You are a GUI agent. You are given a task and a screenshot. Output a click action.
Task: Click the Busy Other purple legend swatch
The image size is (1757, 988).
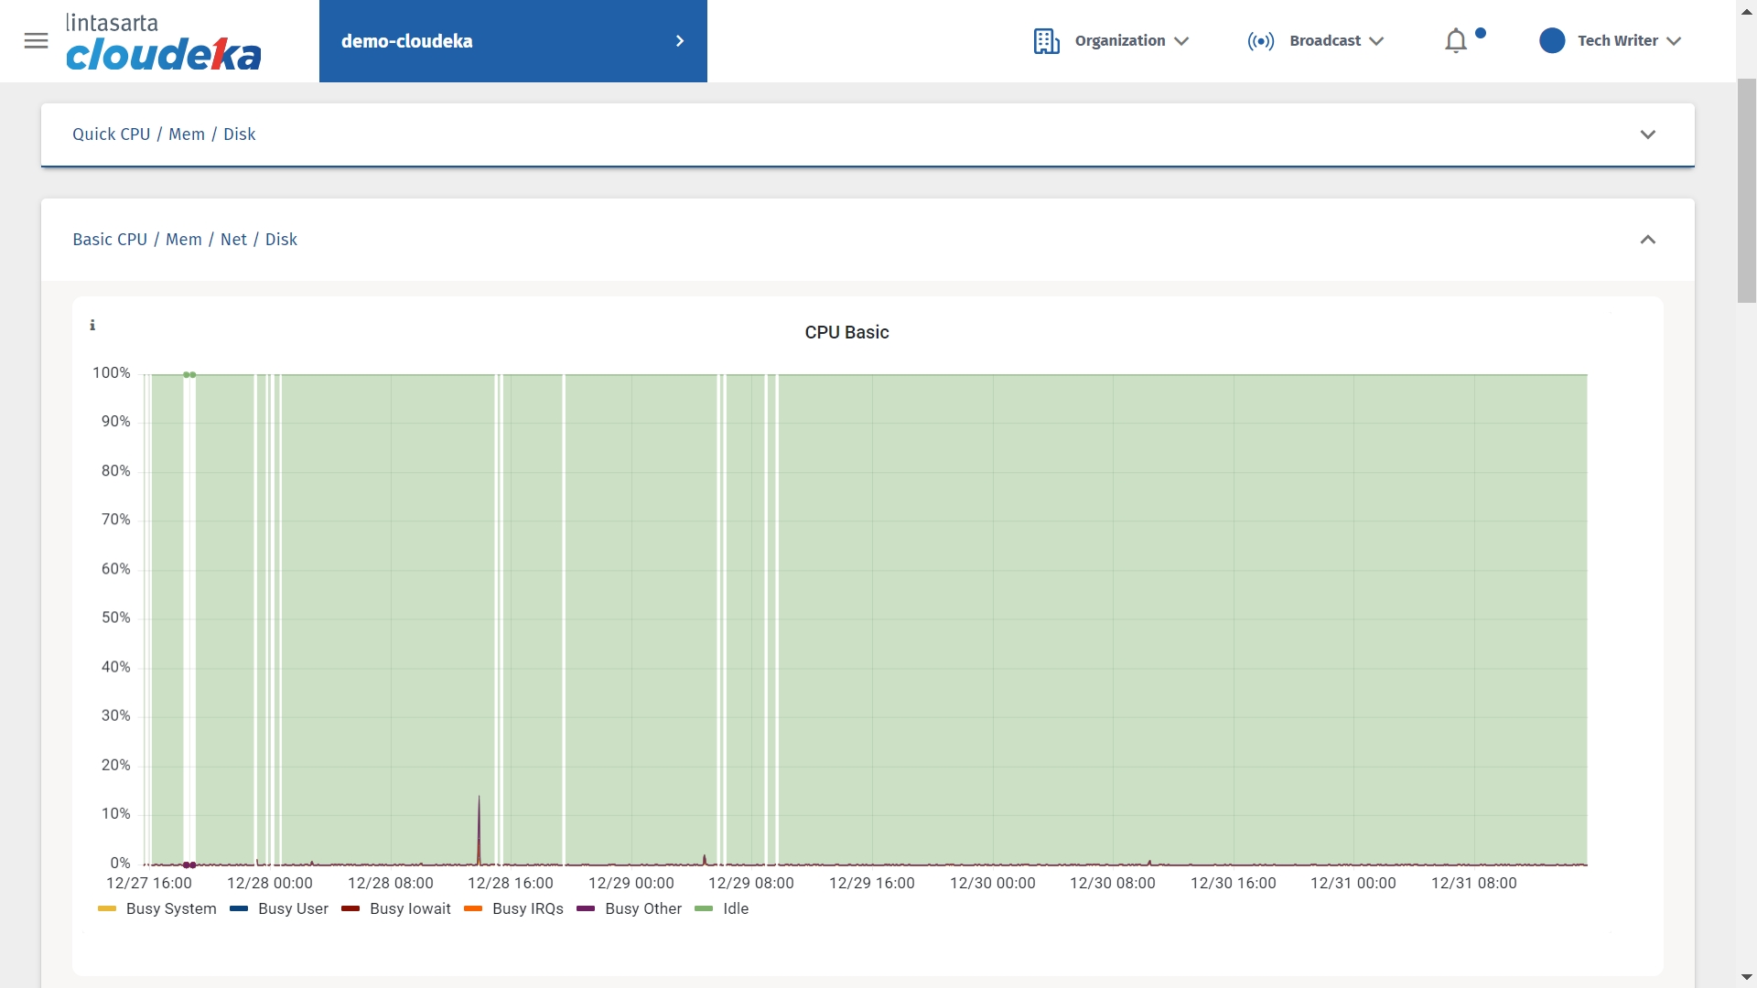point(586,909)
